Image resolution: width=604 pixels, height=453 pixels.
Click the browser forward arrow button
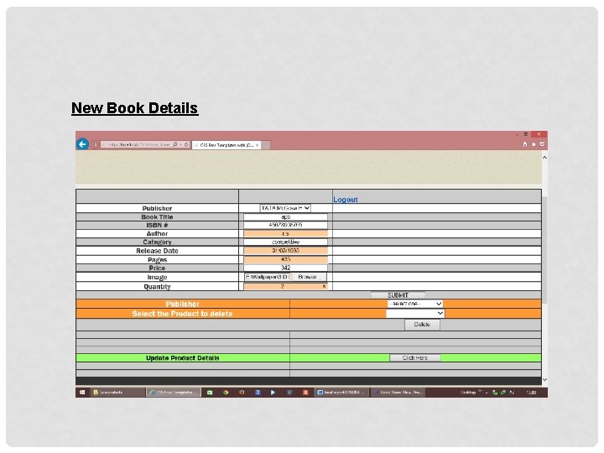(94, 144)
